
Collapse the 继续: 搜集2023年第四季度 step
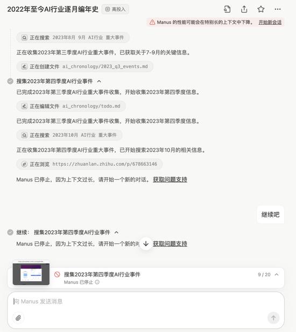pyautogui.click(x=116, y=232)
